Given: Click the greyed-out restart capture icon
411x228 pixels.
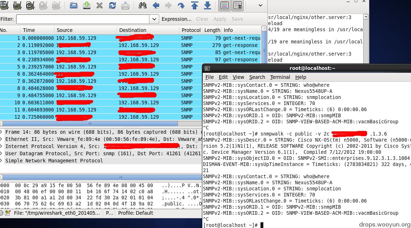Looking at the screenshot, I should [x=56, y=5].
